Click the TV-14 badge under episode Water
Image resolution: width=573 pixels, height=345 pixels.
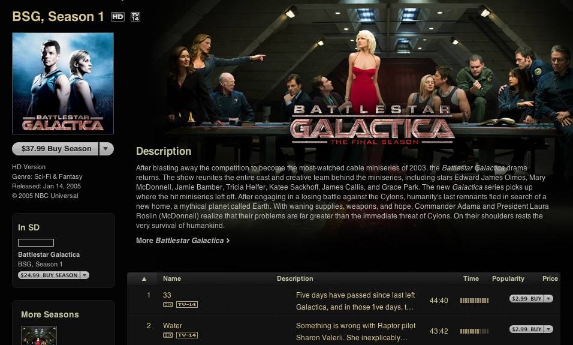187,335
